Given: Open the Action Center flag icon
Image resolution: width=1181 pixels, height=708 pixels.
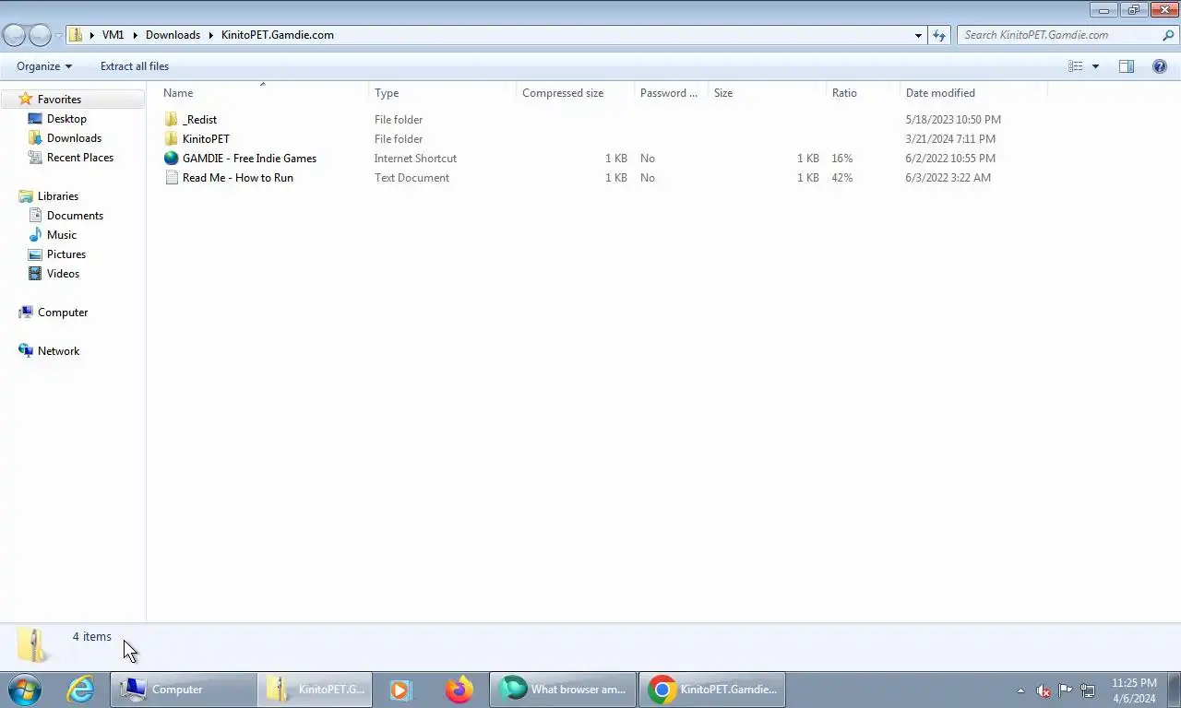Looking at the screenshot, I should tap(1066, 690).
